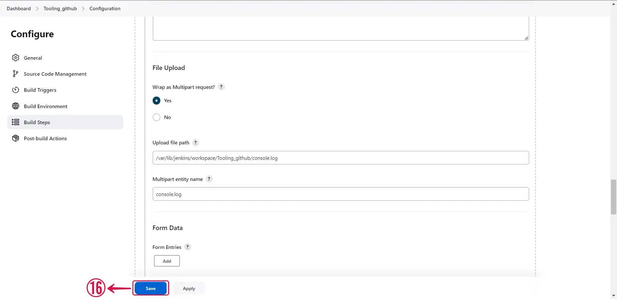The width and height of the screenshot is (617, 299).
Task: Click the Post-build Actions cube icon
Action: (15, 138)
